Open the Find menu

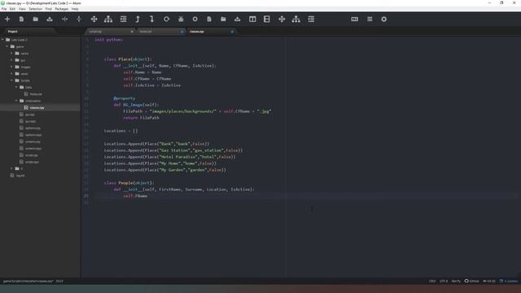pos(49,9)
